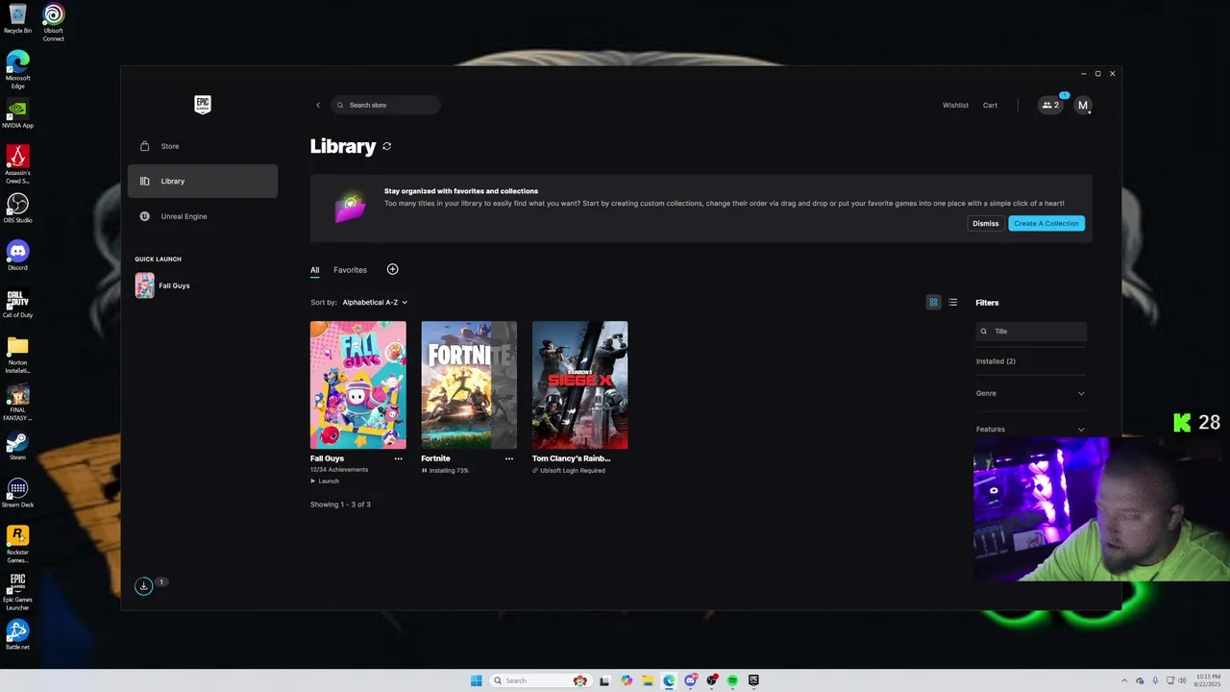Screen dimensions: 1230x692
Task: Open the profile avatar M menu
Action: 1083,106
